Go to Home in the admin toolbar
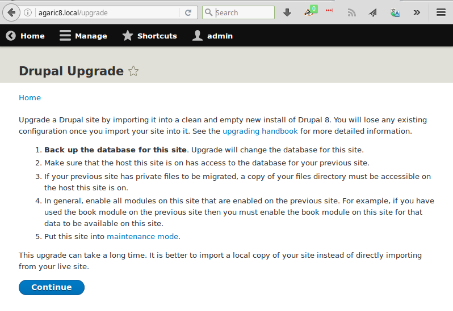Viewport: 453px width, 311px height. (26, 36)
